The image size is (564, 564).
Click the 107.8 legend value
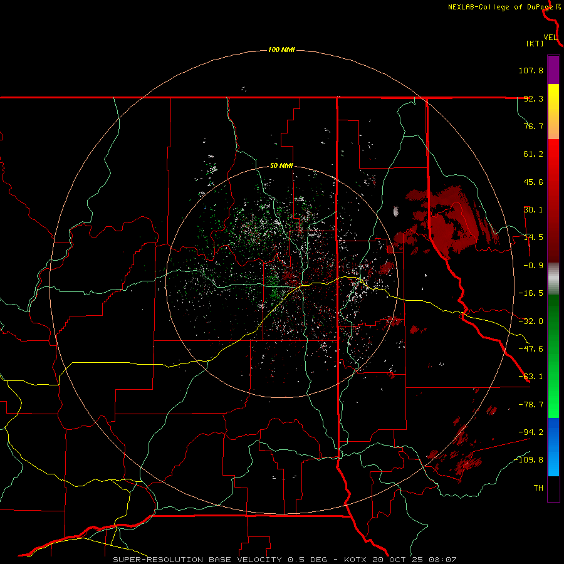531,70
